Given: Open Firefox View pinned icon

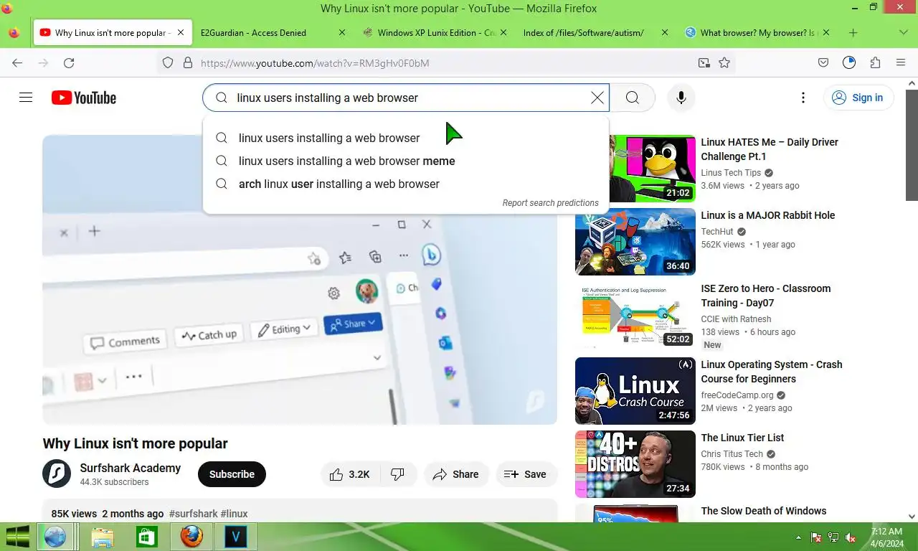Looking at the screenshot, I should click(x=14, y=32).
